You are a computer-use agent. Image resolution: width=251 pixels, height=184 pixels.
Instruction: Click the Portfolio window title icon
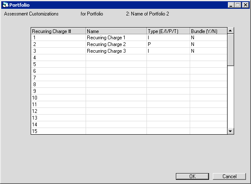click(x=5, y=5)
